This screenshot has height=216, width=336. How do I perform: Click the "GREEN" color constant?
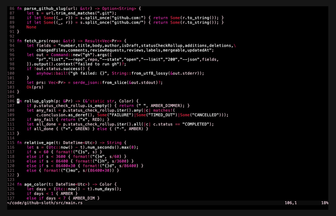point(81,129)
